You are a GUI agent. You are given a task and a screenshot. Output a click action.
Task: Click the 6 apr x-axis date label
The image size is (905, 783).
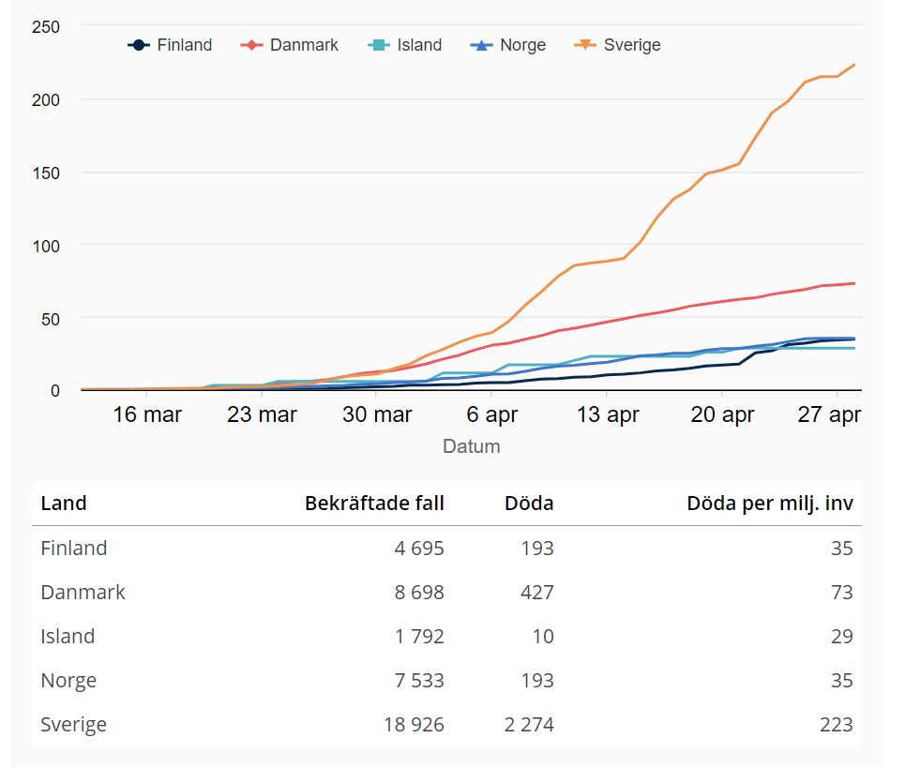click(x=492, y=414)
